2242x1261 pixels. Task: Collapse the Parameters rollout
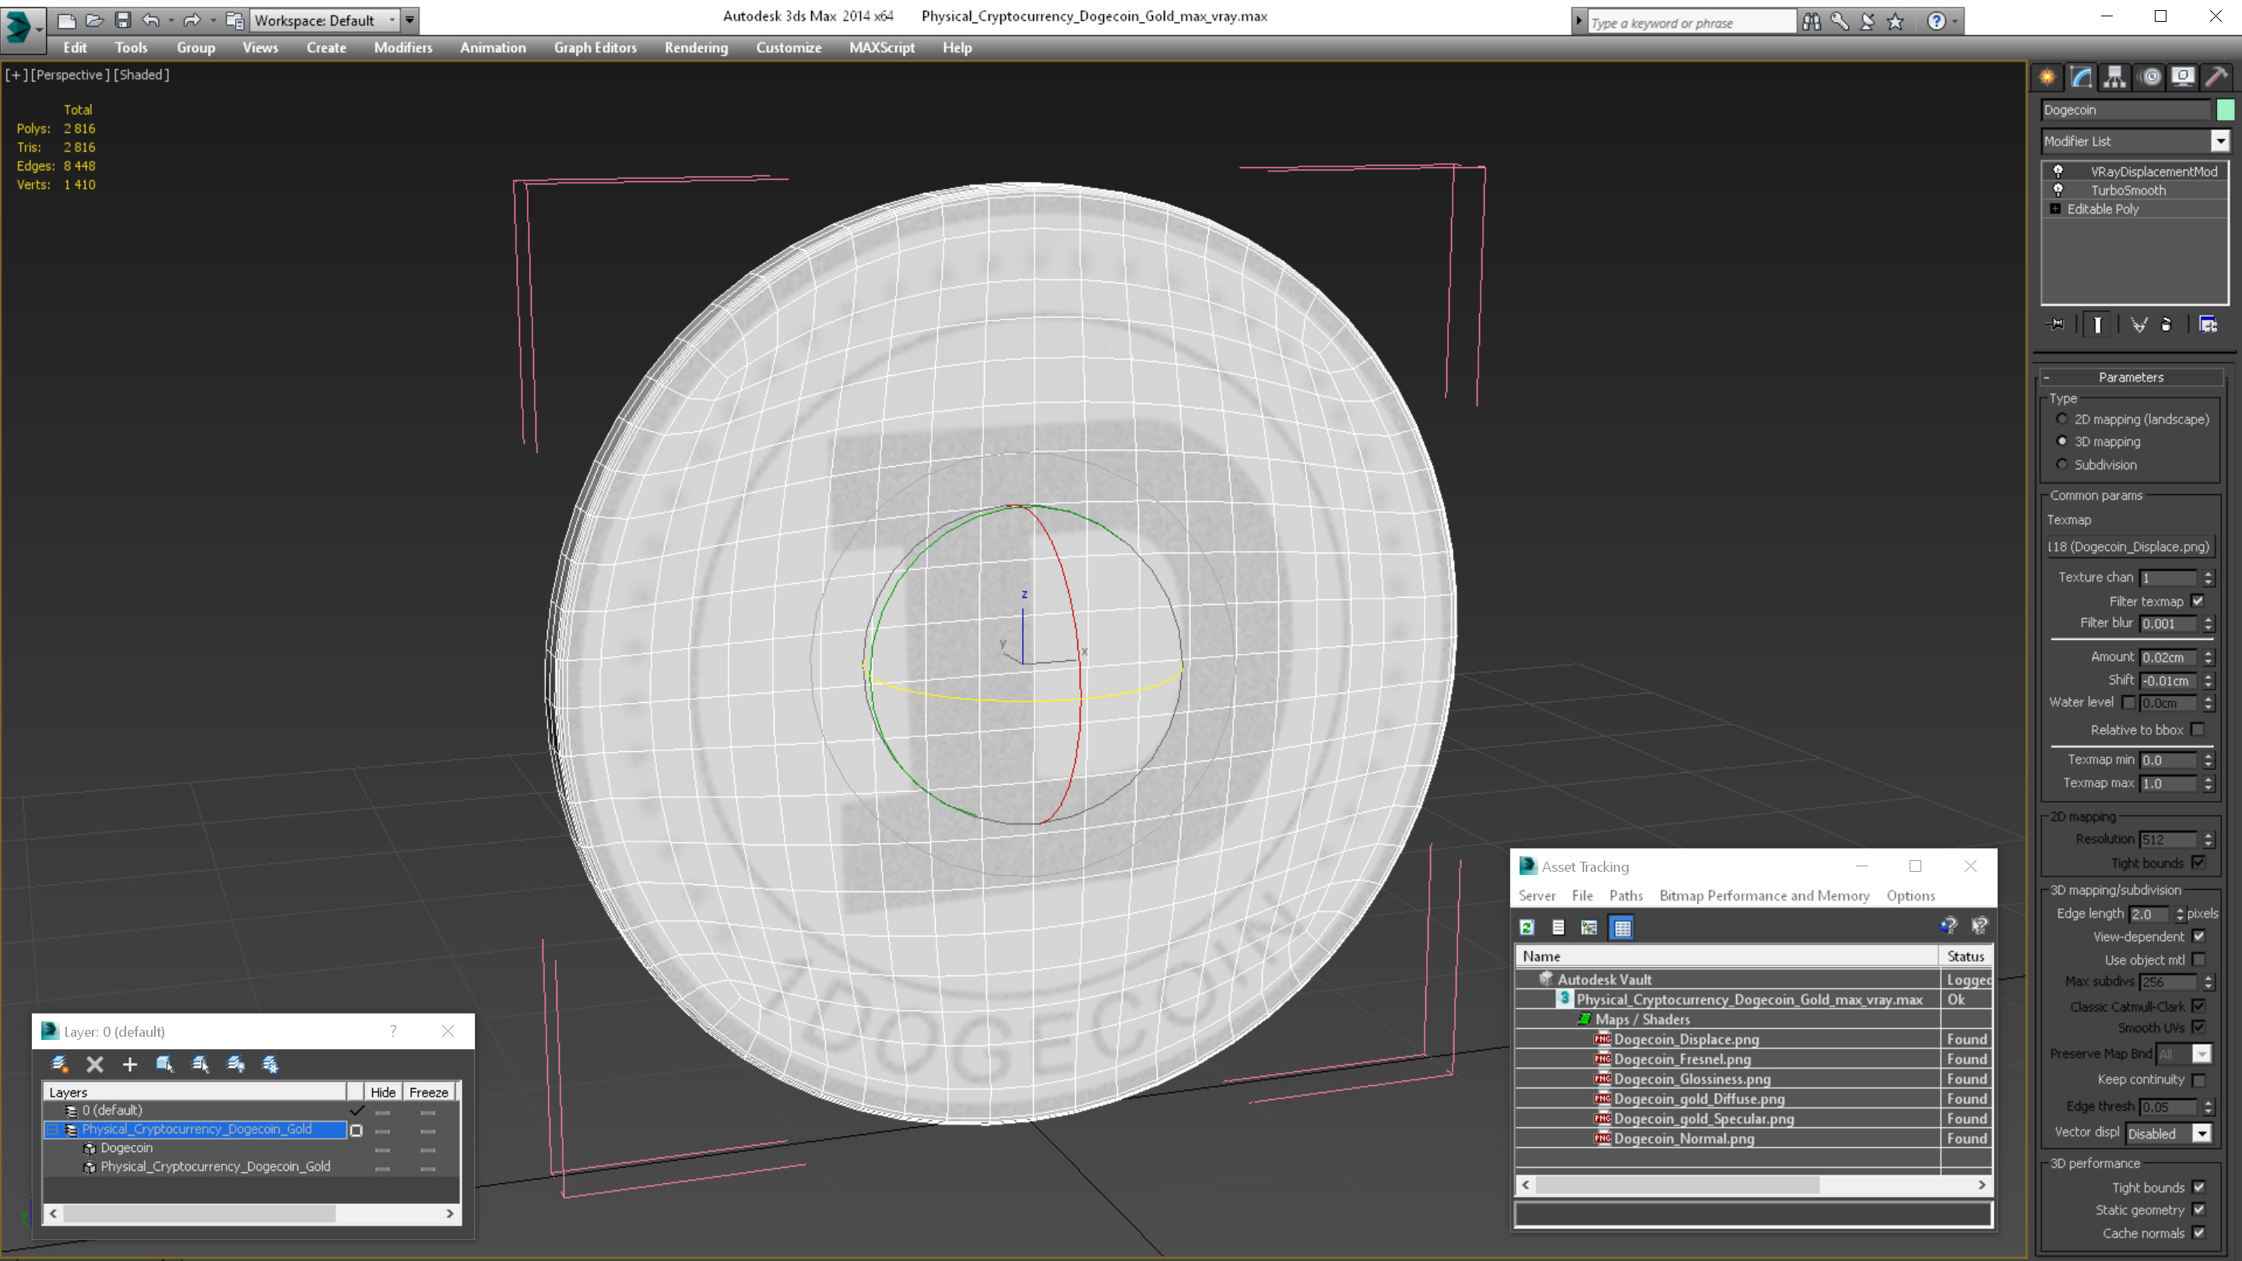coord(2131,377)
